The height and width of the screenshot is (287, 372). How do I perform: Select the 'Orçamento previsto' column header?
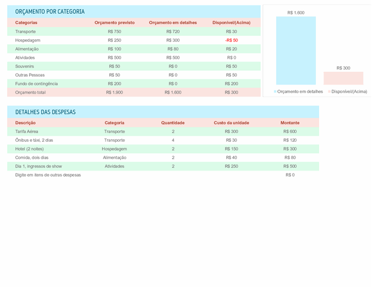point(114,23)
